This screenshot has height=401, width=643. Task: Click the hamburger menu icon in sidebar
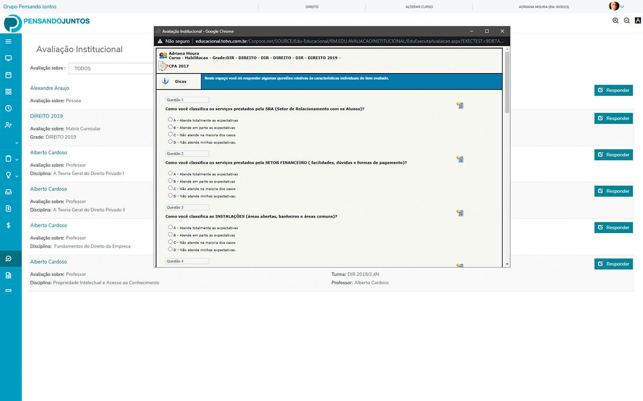tap(9, 42)
